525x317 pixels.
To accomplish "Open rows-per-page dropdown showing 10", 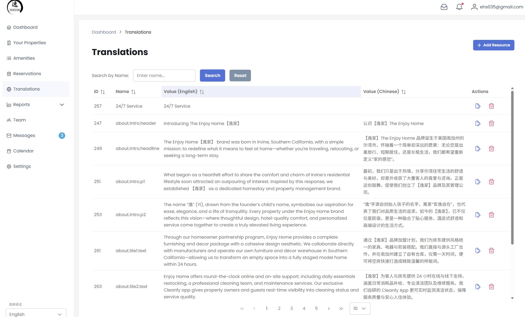I will (360, 308).
